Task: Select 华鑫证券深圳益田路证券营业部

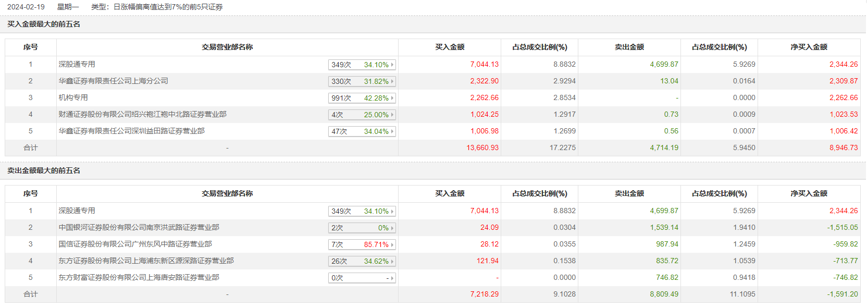Action: (x=131, y=131)
